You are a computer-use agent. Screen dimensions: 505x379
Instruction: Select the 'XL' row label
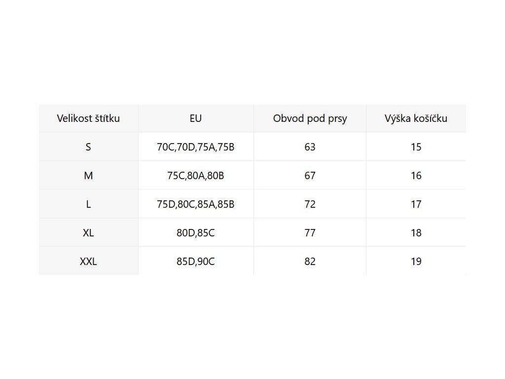pos(88,233)
